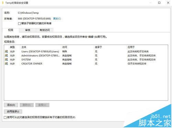Click the 删除(R) button
This screenshot has height=128, width=172.
pos(26,105)
